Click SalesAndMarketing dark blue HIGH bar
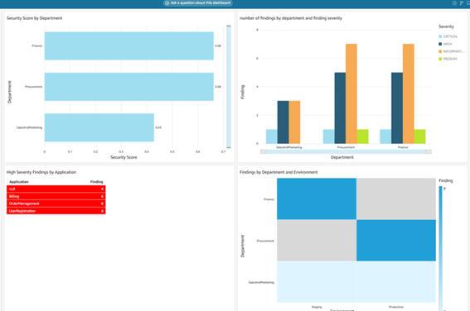This screenshot has height=311, width=470. coord(283,122)
